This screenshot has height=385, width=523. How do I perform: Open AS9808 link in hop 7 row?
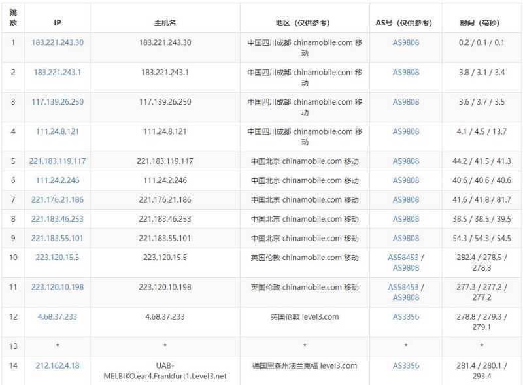pos(406,200)
